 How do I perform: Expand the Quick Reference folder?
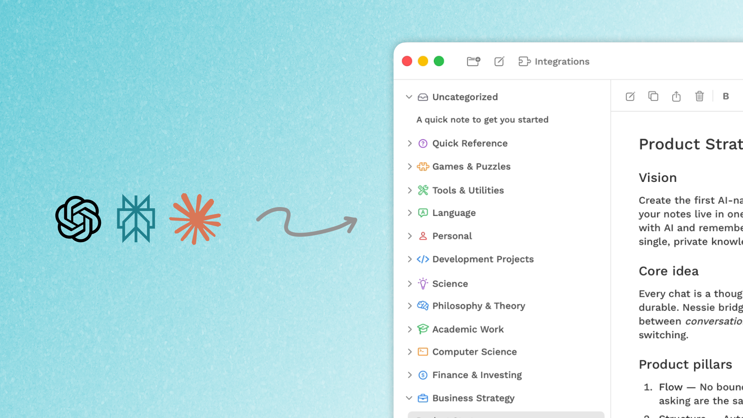coord(409,144)
